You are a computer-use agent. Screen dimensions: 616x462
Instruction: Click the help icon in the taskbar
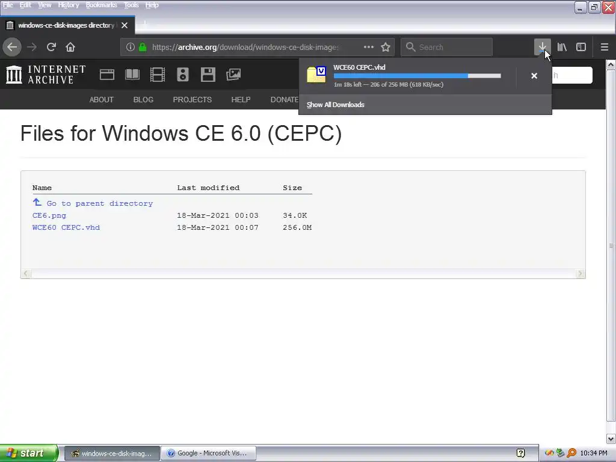(x=520, y=453)
